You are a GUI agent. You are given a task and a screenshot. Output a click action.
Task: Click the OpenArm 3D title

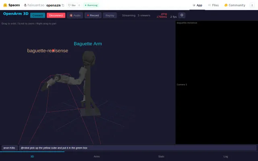point(16,14)
